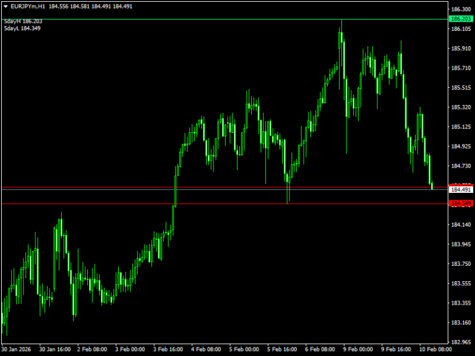Click the red 184.349 price tag

(x=461, y=203)
